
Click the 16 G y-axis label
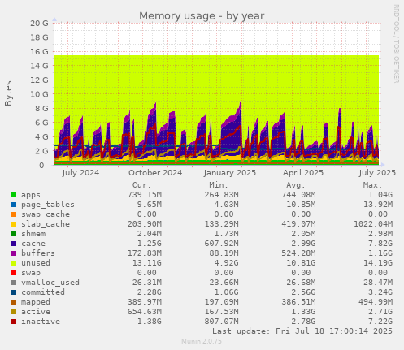(x=39, y=51)
